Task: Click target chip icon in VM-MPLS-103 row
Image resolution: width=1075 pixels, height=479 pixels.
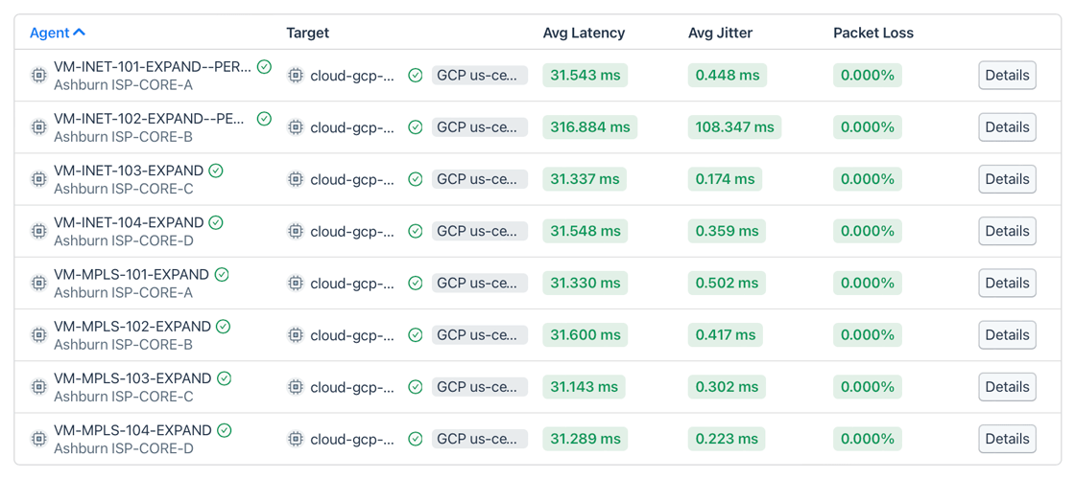Action: pyautogui.click(x=296, y=387)
